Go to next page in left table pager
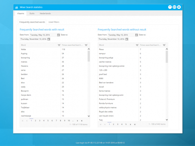The height and width of the screenshot is (146, 195). (78, 120)
